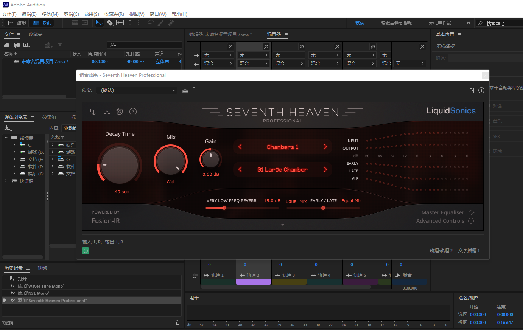523x330 pixels.
Task: Select the Spot Healing Brush tool
Action: [x=171, y=23]
